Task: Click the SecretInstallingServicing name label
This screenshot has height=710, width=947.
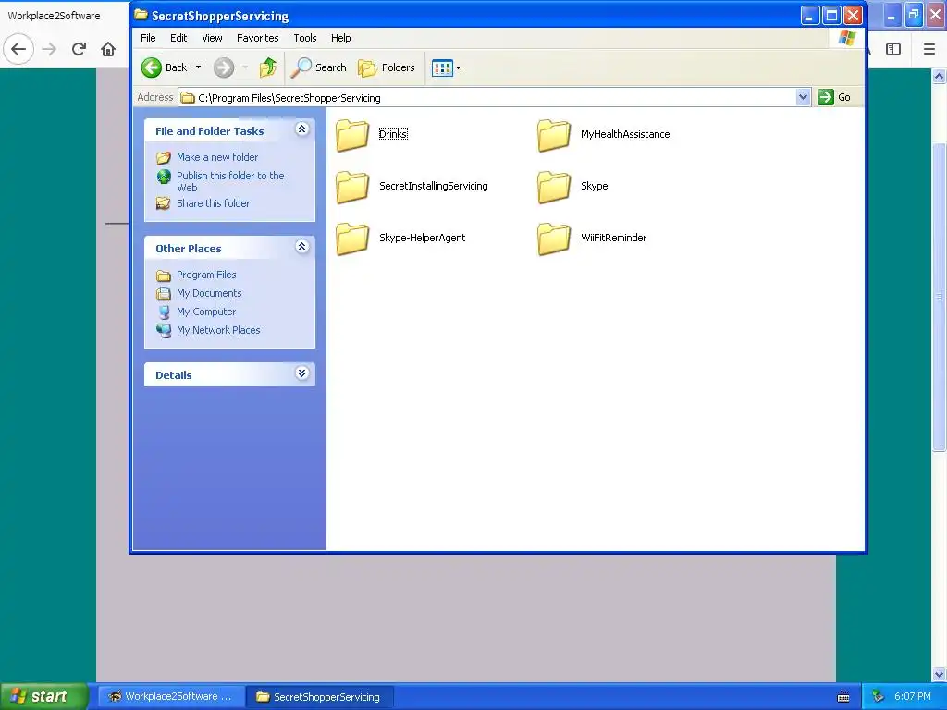Action: (434, 186)
